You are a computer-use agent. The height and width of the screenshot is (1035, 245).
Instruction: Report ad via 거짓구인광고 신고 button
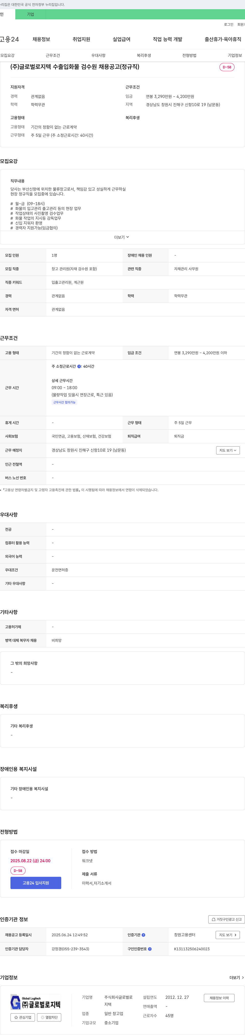227,919
